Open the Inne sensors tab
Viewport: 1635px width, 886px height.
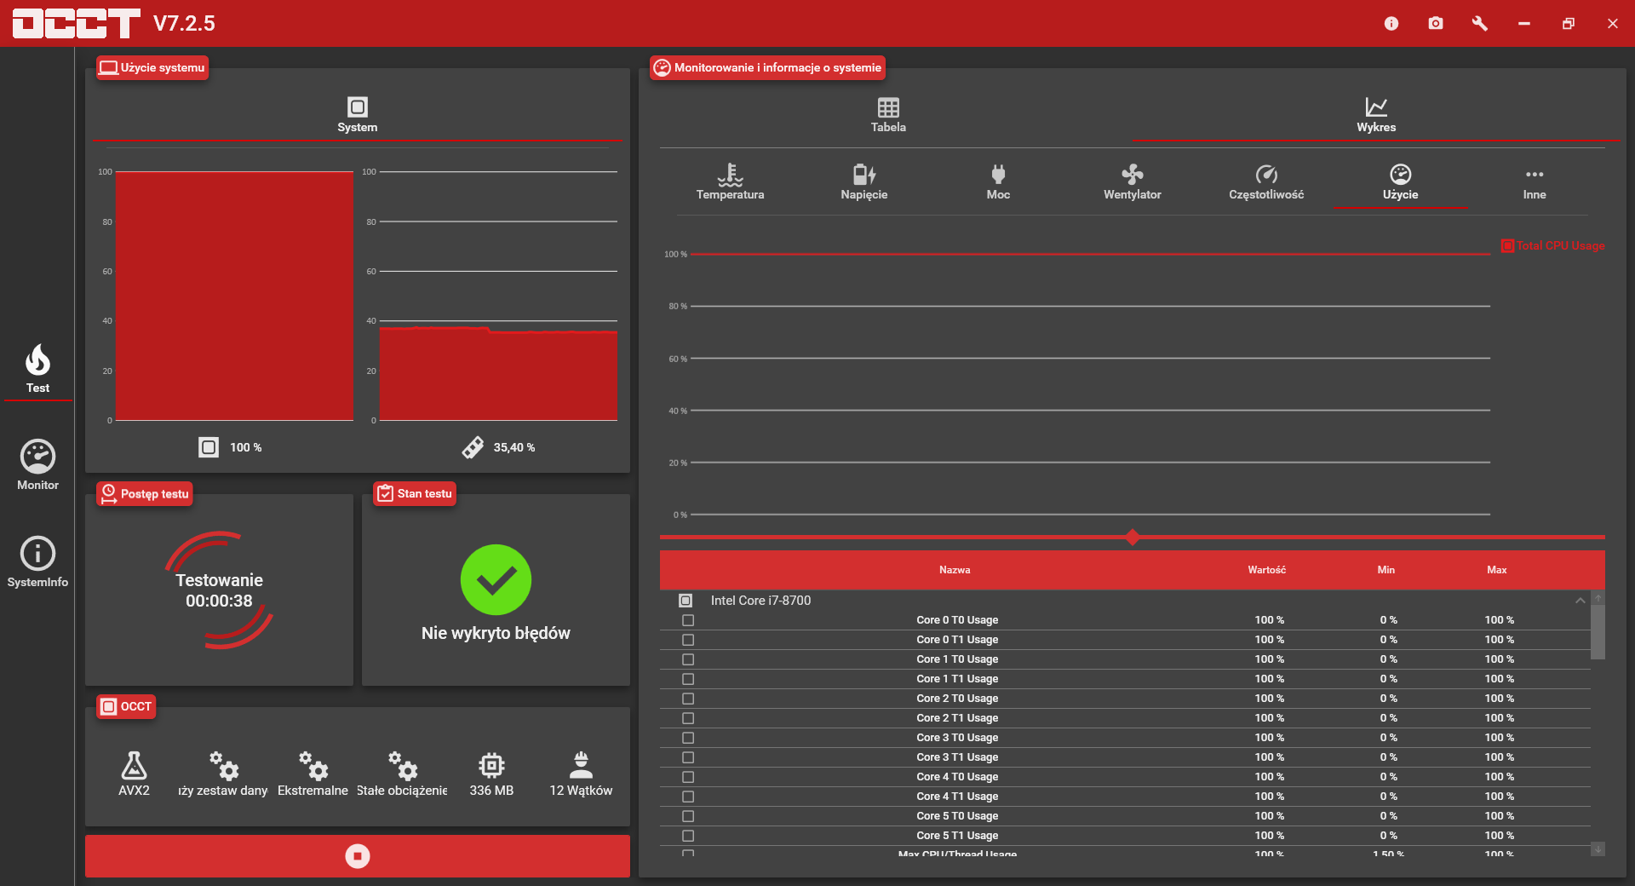pos(1535,182)
